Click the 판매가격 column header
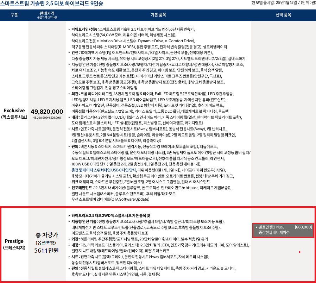Image resolution: width=316 pixels, height=283 pixels. [x=47, y=15]
